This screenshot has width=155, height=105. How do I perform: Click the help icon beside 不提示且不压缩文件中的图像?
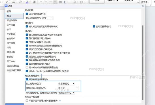[x=60, y=100]
